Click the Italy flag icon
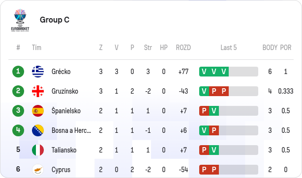This screenshot has width=302, height=178. tap(38, 150)
